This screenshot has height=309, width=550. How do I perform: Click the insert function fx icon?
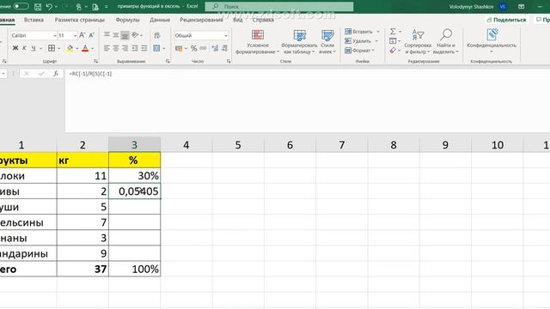56,74
